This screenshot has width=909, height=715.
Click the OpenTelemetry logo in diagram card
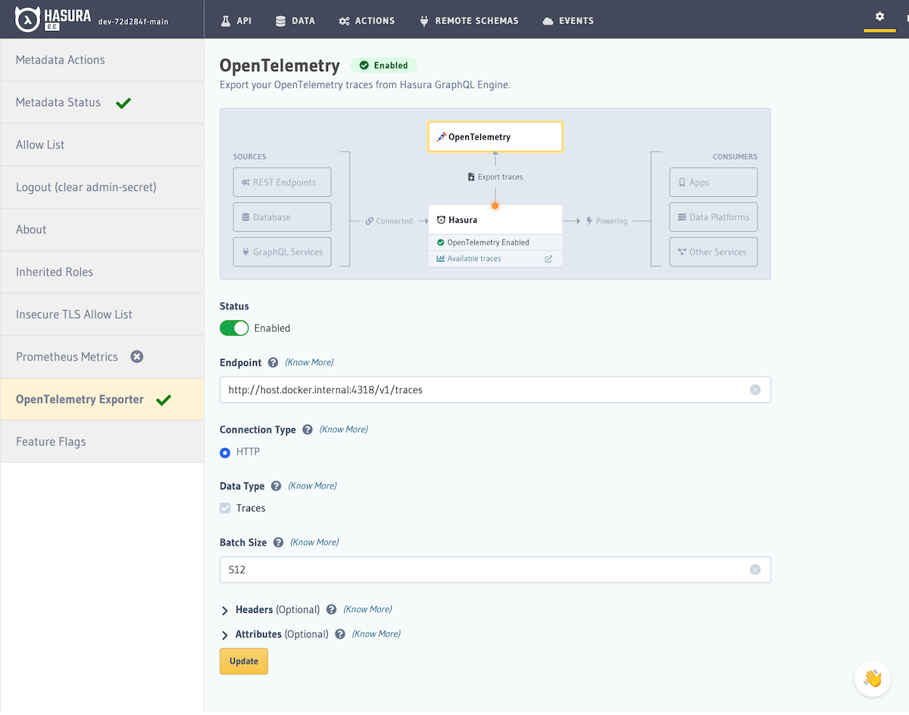tap(442, 137)
